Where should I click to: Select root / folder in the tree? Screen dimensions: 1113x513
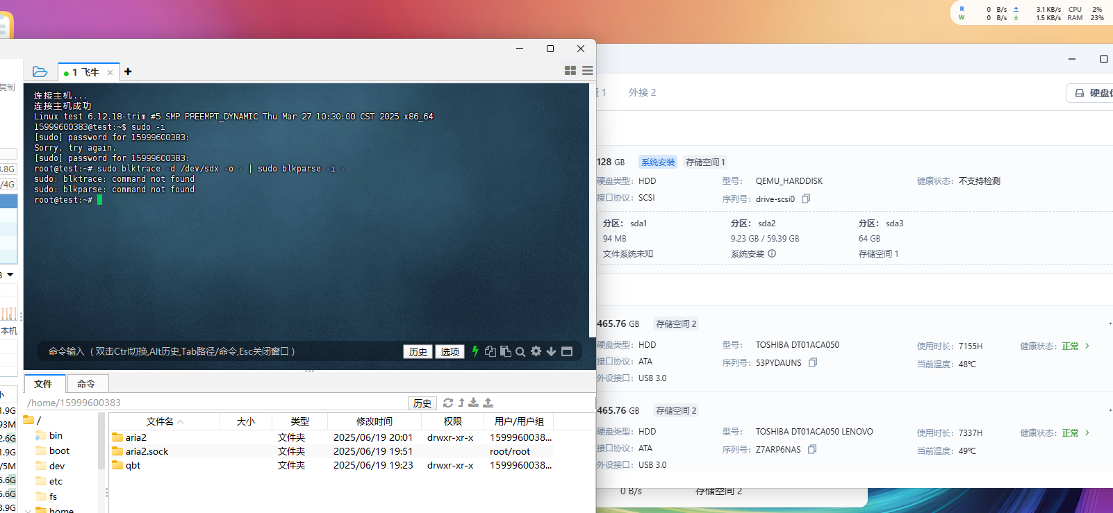[33, 420]
